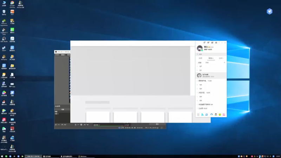Open the pink app manager icon in QQ bottom bar
Screen dimensions: 281x158
[x=224, y=114]
